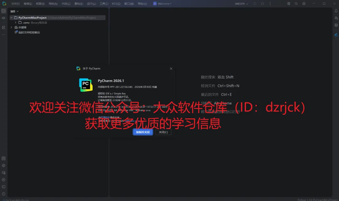Click the blue pen icon on right sidebar

tap(336, 35)
